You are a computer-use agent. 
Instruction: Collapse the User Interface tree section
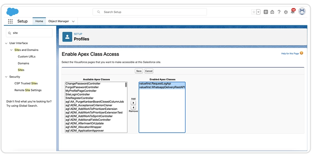point(6,43)
